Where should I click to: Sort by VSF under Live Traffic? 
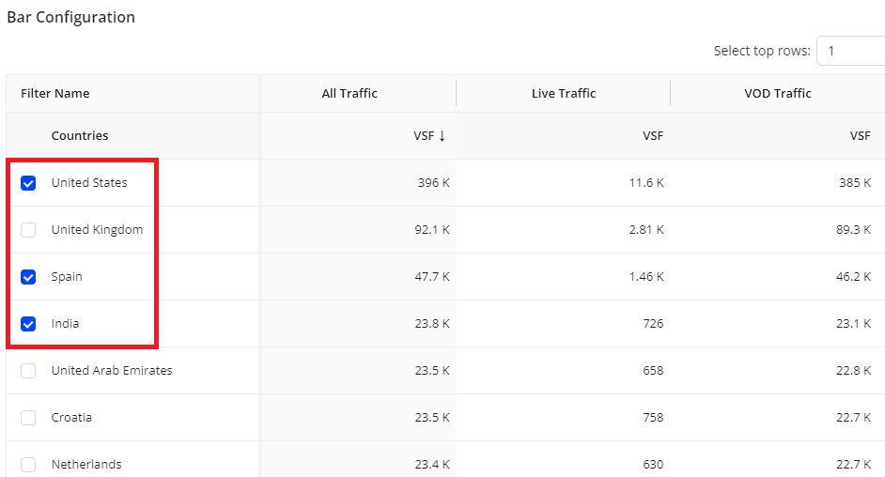(x=653, y=136)
